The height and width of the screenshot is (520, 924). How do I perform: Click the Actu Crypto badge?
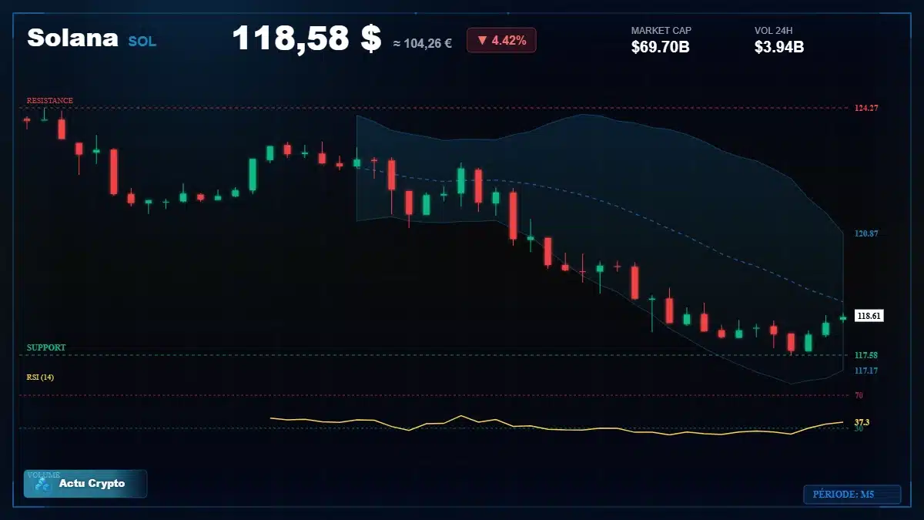point(85,484)
